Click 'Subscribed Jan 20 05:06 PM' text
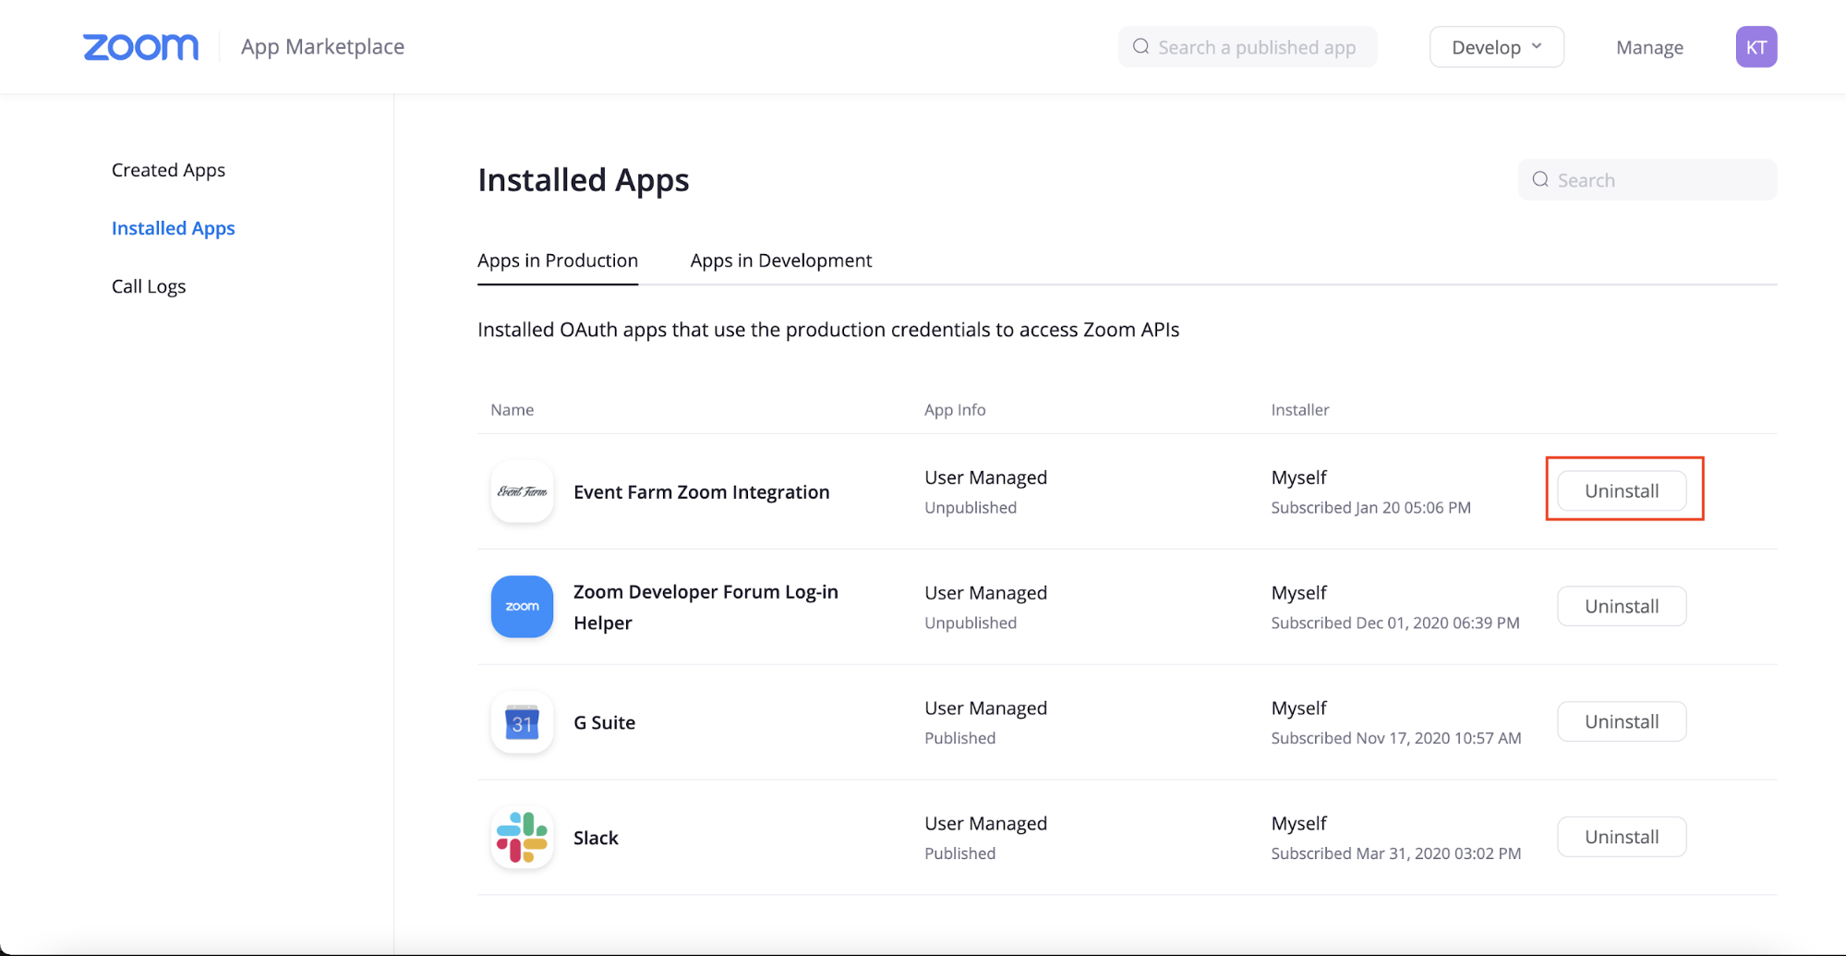This screenshot has width=1846, height=956. coord(1370,507)
